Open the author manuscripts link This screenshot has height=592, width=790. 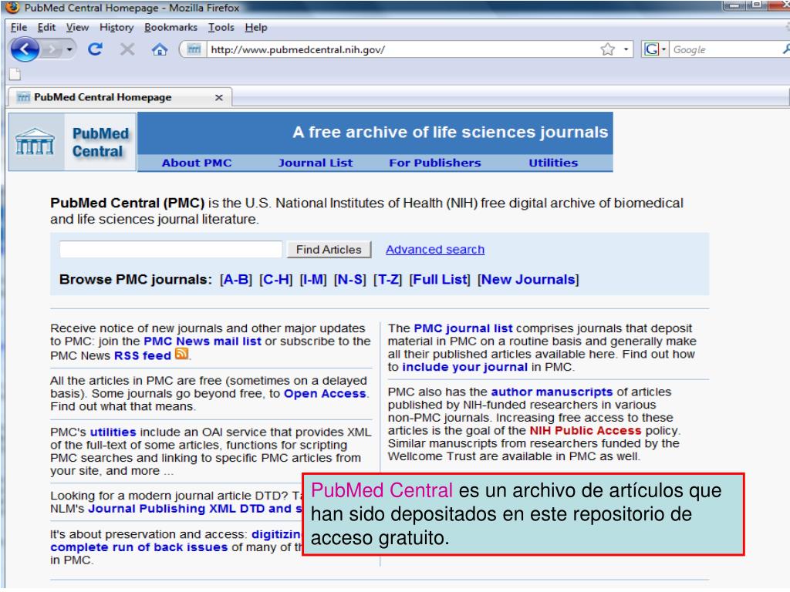(x=552, y=392)
